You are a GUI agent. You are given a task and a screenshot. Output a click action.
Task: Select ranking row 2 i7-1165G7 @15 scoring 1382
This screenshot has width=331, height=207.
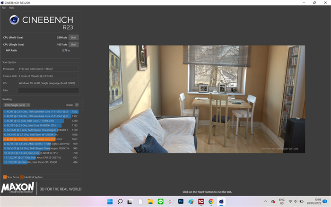[41, 116]
